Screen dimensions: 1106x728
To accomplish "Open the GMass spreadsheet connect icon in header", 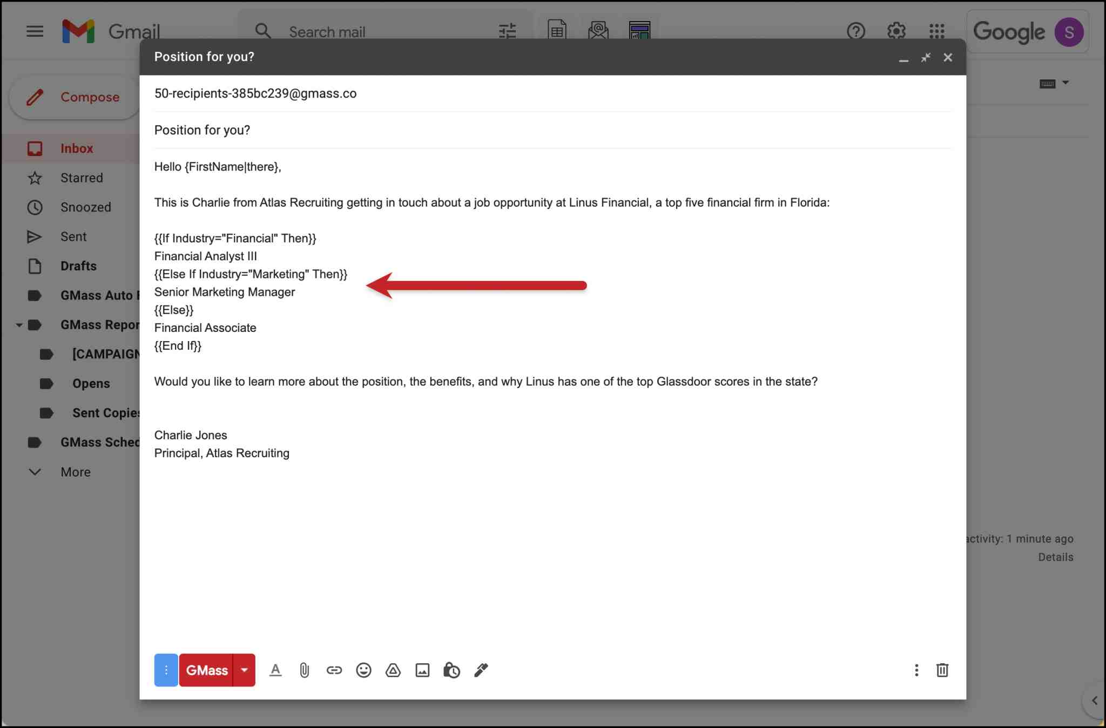I will (556, 31).
